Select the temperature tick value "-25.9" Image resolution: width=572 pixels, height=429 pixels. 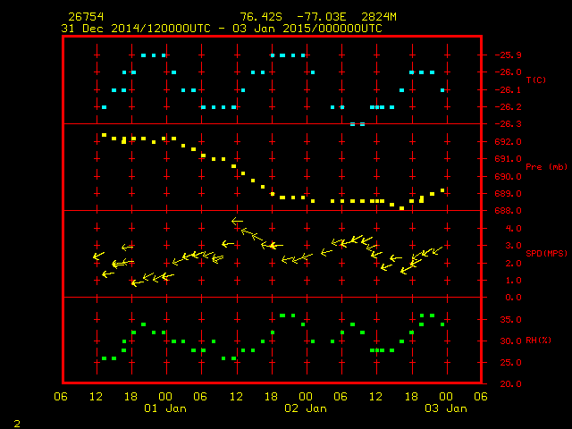tap(508, 55)
